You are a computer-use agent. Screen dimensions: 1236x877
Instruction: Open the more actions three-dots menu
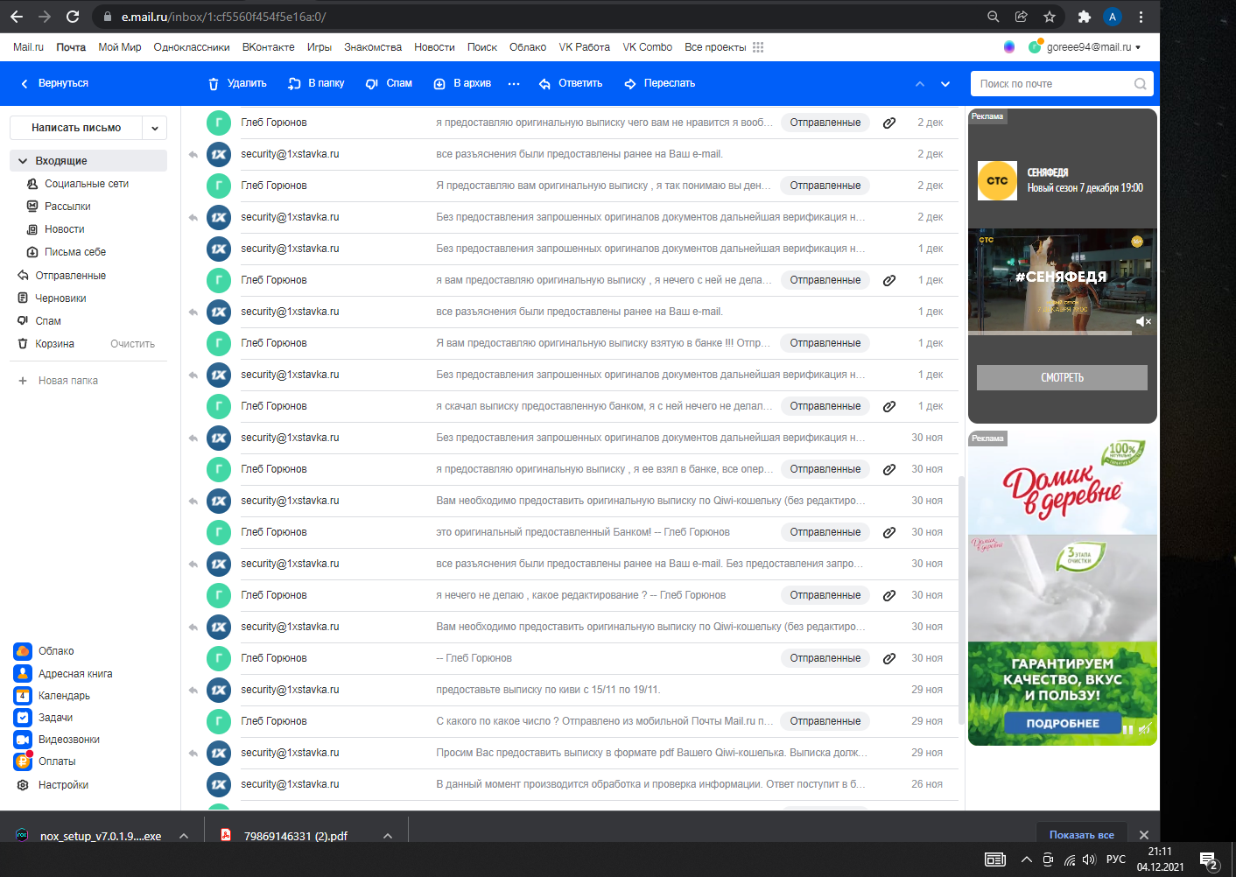click(x=514, y=84)
